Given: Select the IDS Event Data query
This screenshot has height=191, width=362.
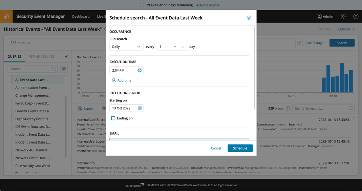Looking at the screenshot, I should pos(33,127).
